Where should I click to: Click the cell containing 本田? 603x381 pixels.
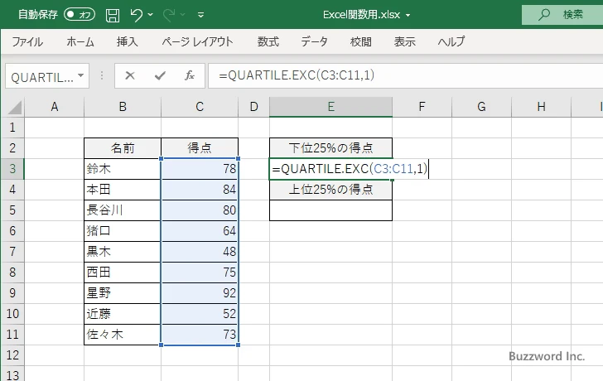(x=123, y=190)
